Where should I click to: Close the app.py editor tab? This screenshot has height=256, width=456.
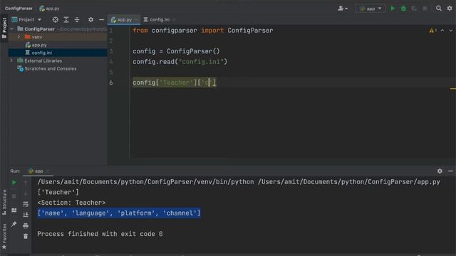(x=136, y=19)
